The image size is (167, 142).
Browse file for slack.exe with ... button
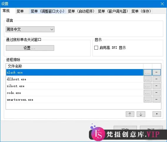(148, 72)
